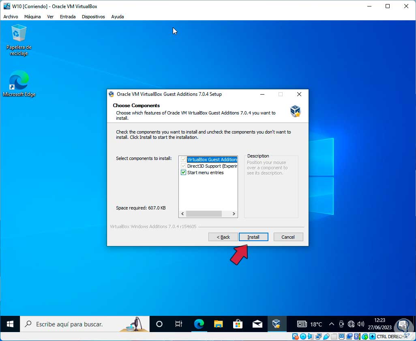Show hidden tray icons chevron
The height and width of the screenshot is (341, 416).
[332, 324]
